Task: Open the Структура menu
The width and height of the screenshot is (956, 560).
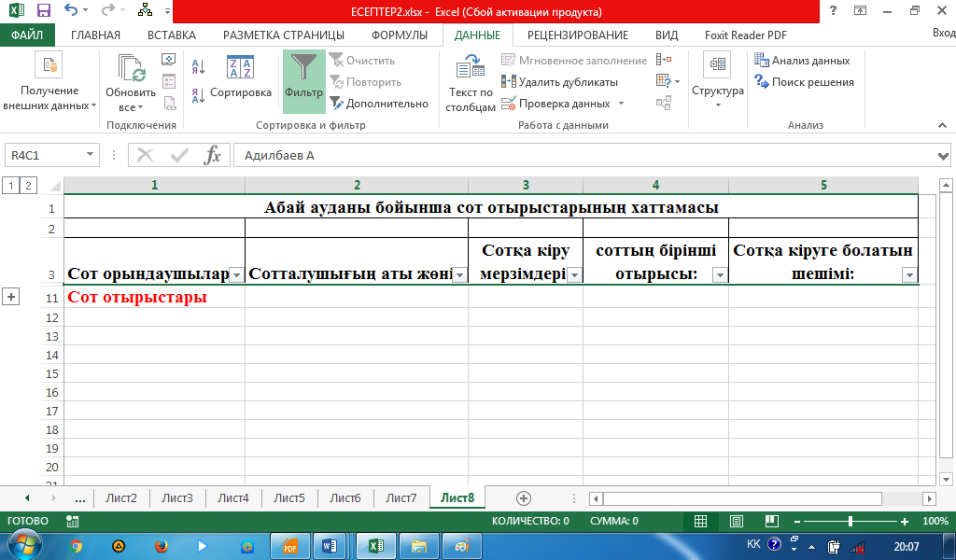Action: coord(718,81)
